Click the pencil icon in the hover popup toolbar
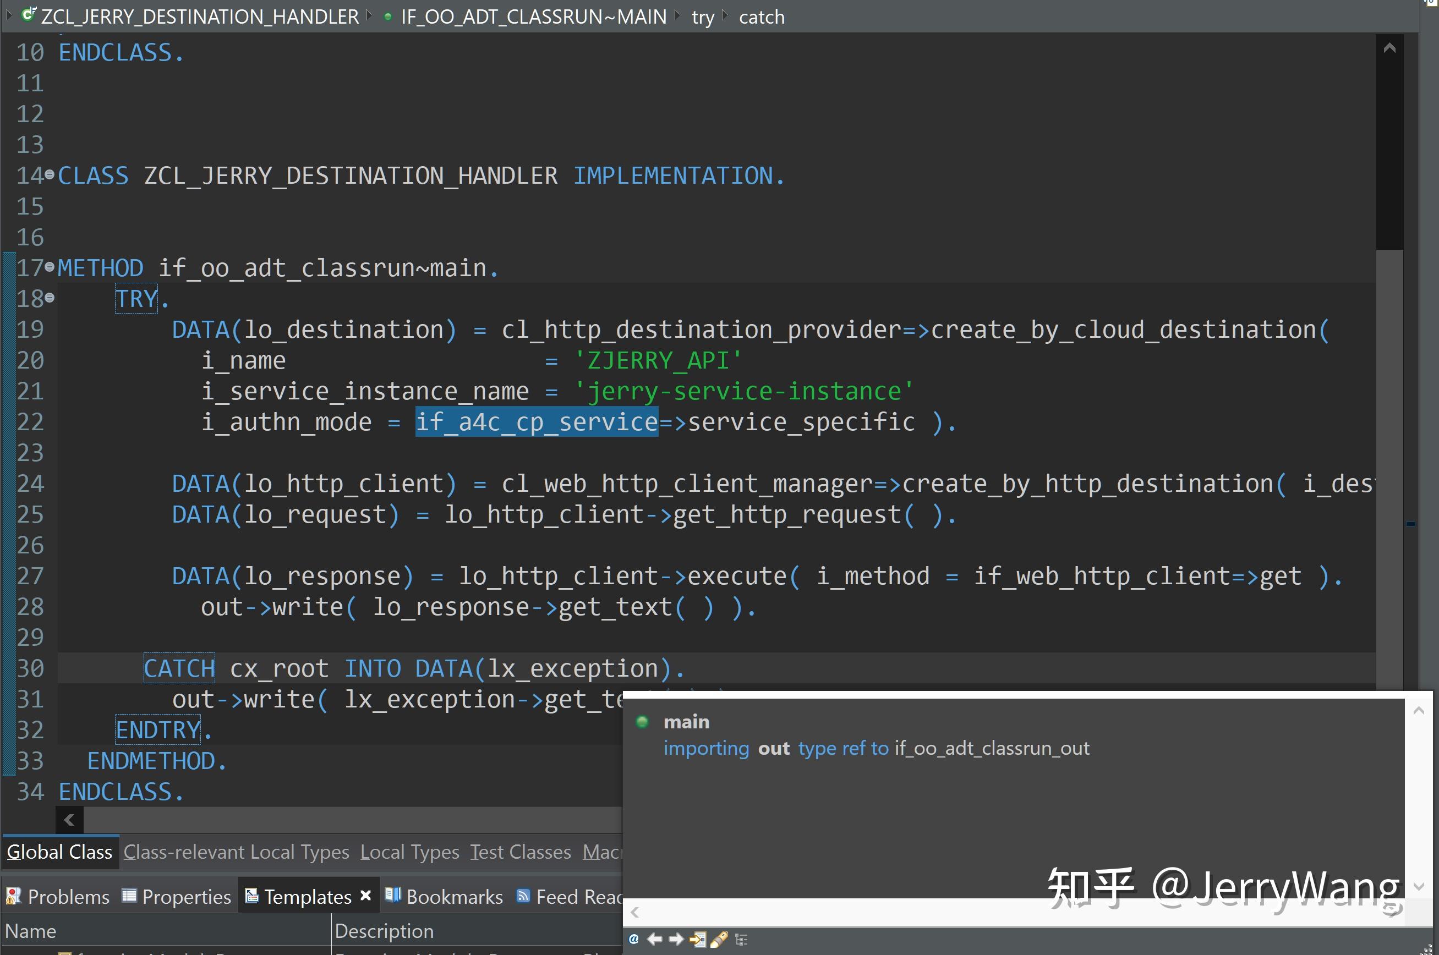The height and width of the screenshot is (955, 1439). pos(721,939)
